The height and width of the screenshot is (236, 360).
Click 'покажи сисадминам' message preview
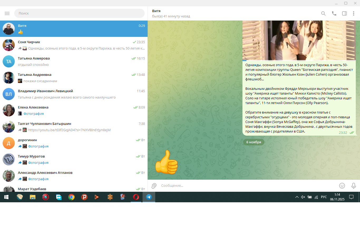tap(40, 81)
